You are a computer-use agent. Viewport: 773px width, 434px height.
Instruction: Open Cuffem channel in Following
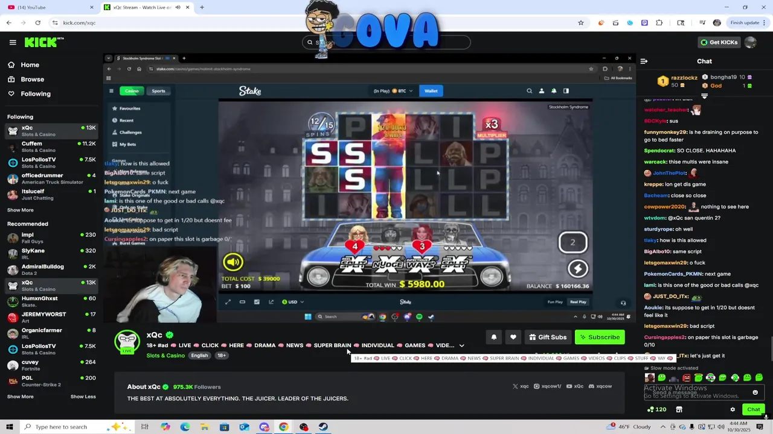click(x=51, y=146)
